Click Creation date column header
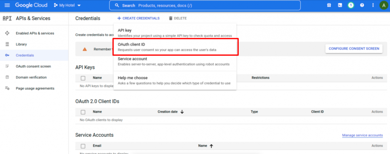Screen dimensions: 390x154 [x=168, y=112]
